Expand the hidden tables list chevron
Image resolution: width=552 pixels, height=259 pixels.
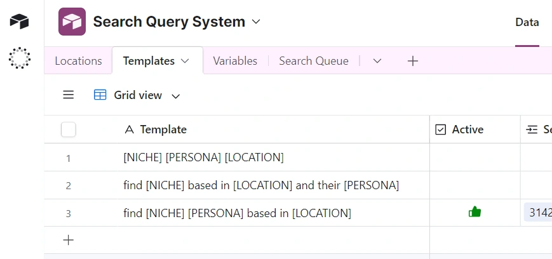pos(377,61)
